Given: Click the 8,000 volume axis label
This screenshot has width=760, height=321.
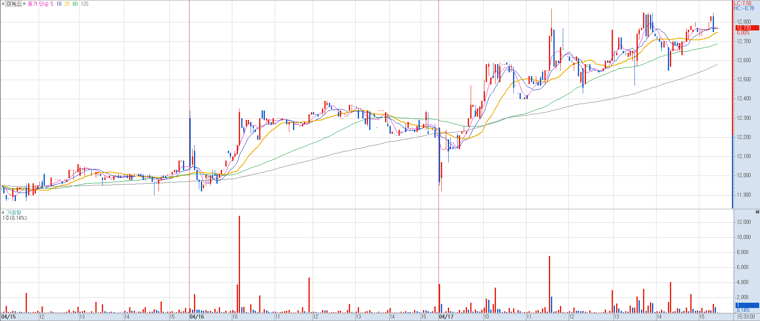Looking at the screenshot, I should pos(742,252).
